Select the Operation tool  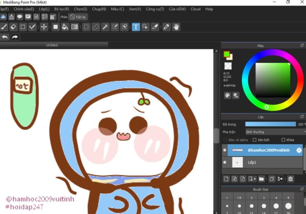click(145, 27)
